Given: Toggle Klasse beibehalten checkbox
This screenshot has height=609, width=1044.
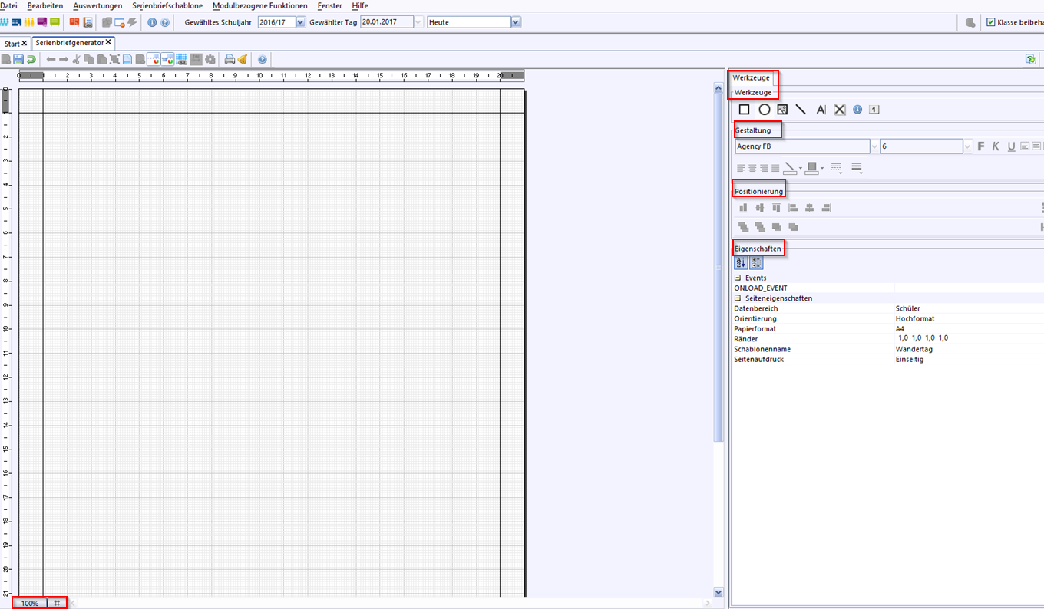Looking at the screenshot, I should [x=991, y=22].
